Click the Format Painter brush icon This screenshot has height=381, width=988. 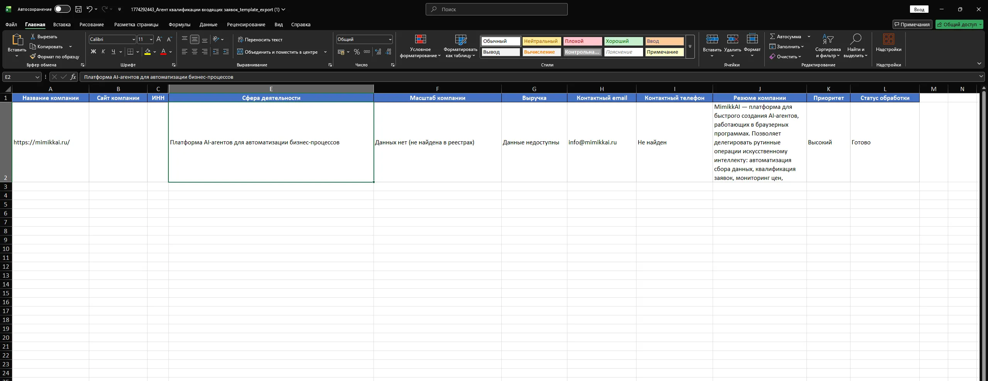click(33, 56)
